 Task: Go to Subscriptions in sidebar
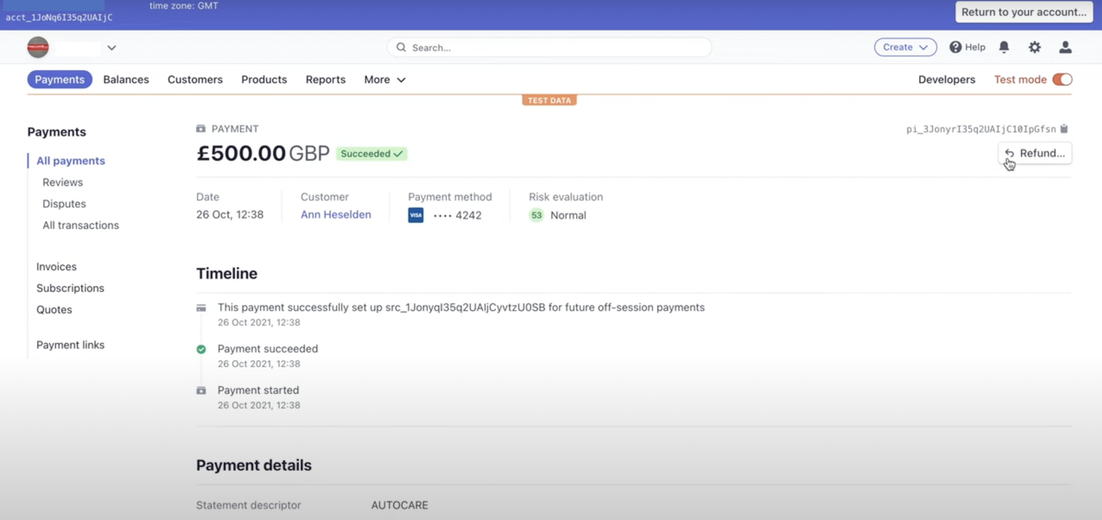tap(70, 288)
